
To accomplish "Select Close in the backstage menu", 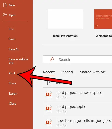I will click(13, 104).
